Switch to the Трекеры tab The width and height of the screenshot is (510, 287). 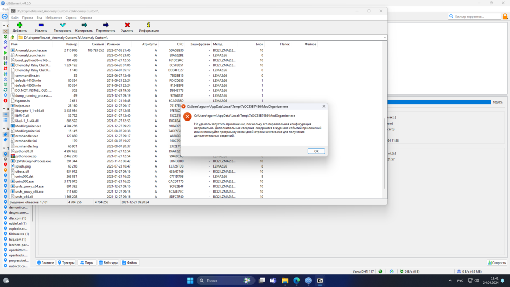[x=66, y=262]
